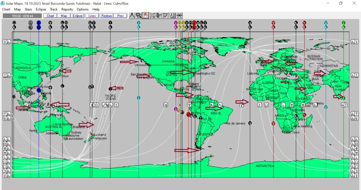Image resolution: width=361 pixels, height=190 pixels.
Task: Activate the magnifier zoom tool
Action: (139, 16)
